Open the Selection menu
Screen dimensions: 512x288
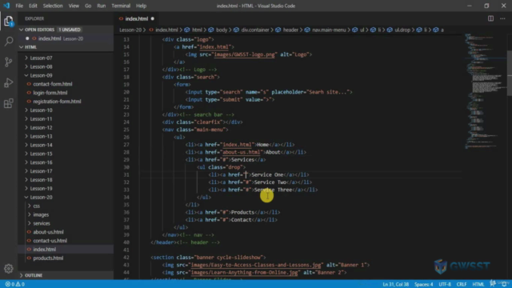coord(53,6)
